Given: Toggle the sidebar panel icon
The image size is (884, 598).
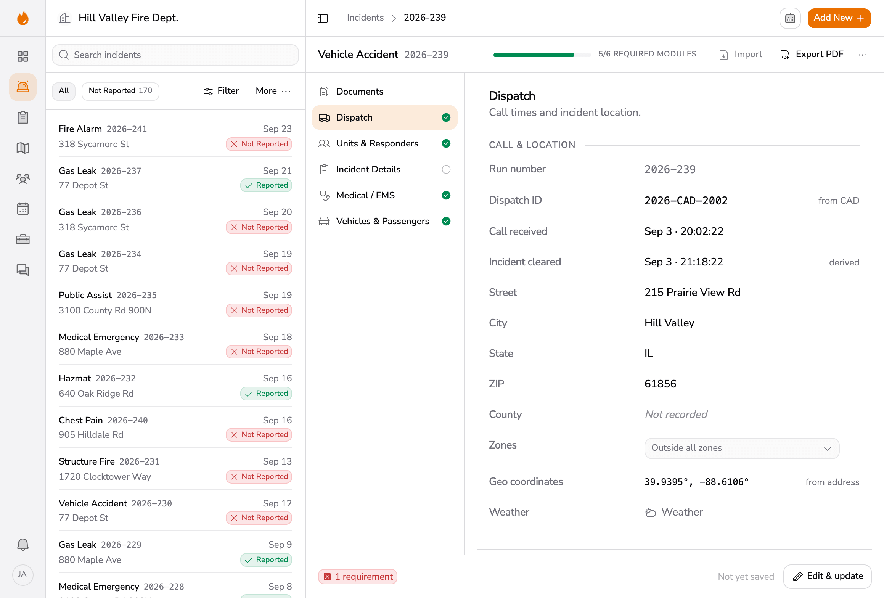Looking at the screenshot, I should 323,18.
